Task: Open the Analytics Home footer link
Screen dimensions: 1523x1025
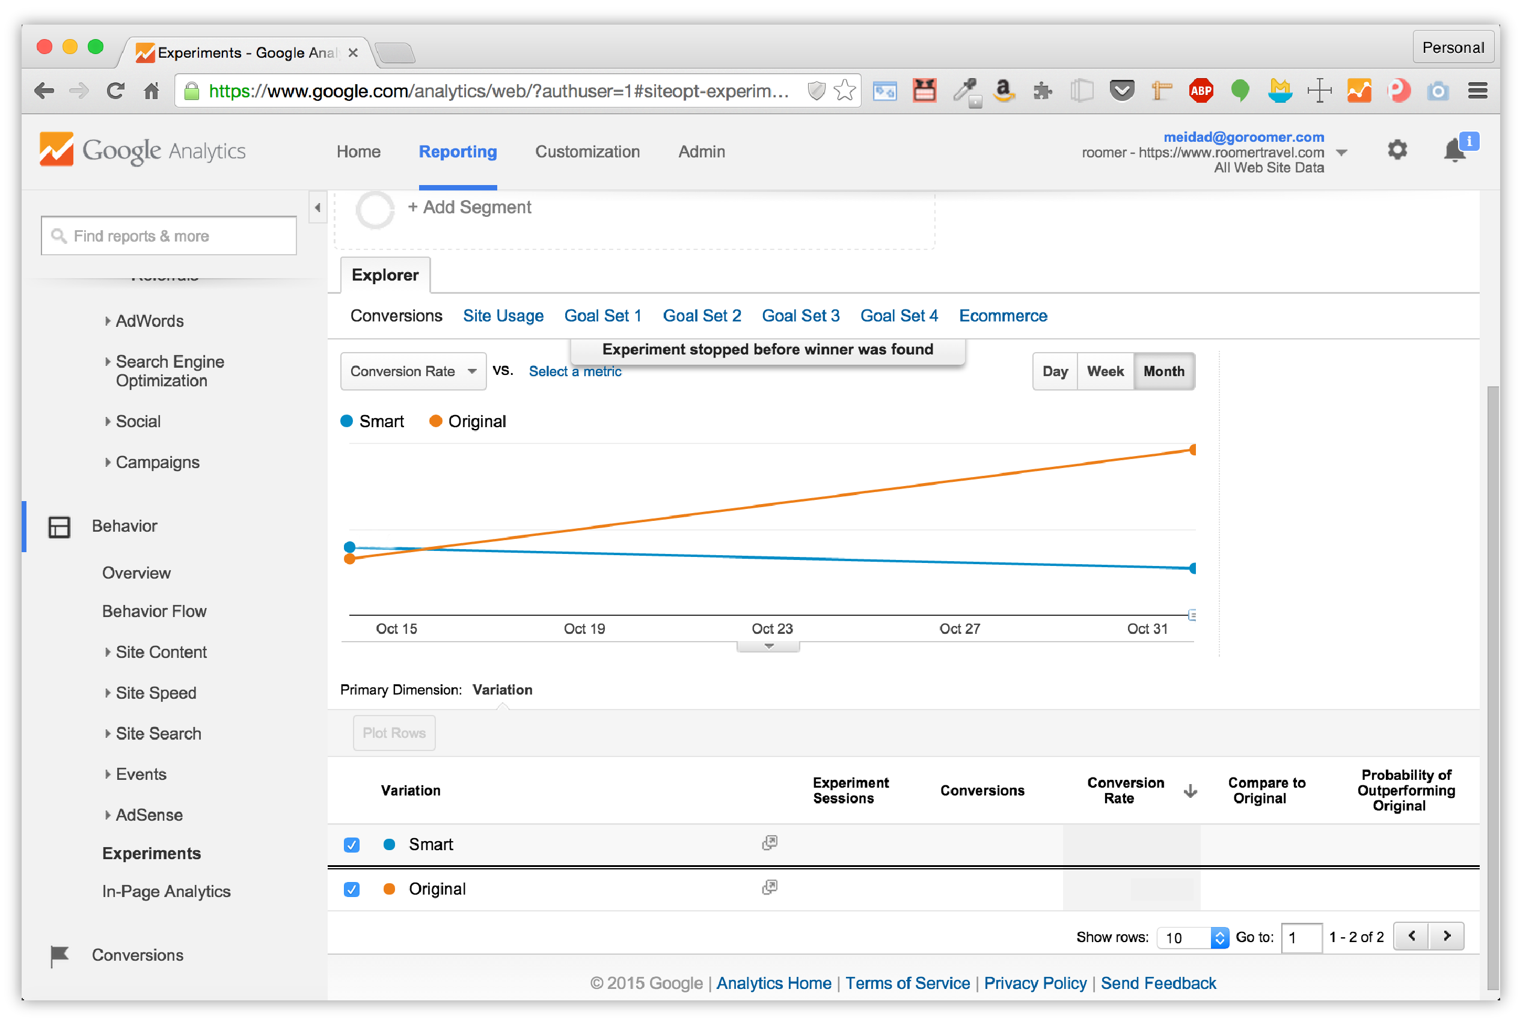Action: [x=773, y=983]
